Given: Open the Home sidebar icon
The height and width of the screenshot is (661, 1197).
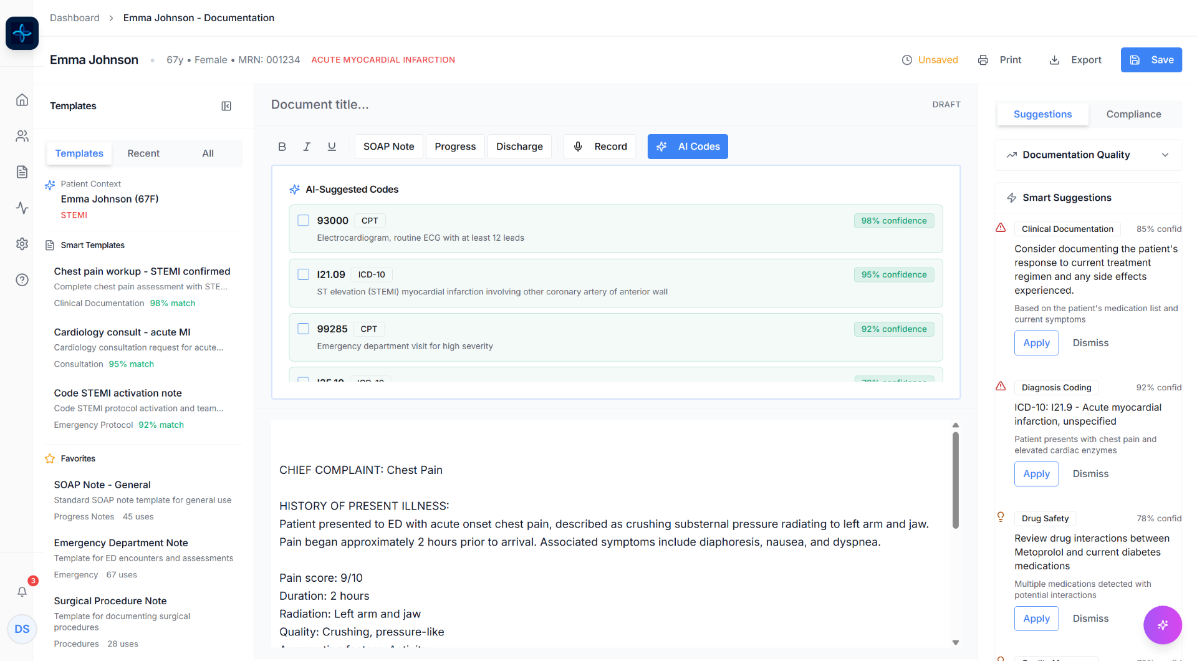Looking at the screenshot, I should (x=22, y=100).
